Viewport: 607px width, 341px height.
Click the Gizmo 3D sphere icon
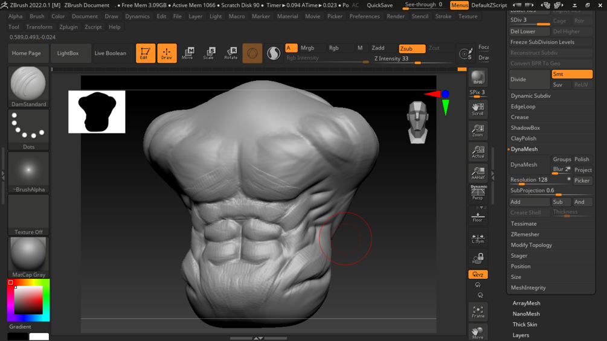point(252,53)
